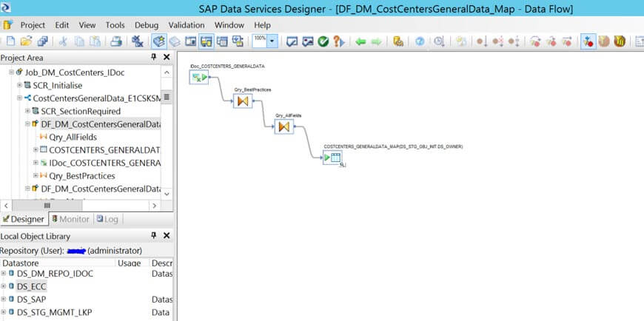Click the New document toolbar icon
This screenshot has width=644, height=321.
pos(10,41)
